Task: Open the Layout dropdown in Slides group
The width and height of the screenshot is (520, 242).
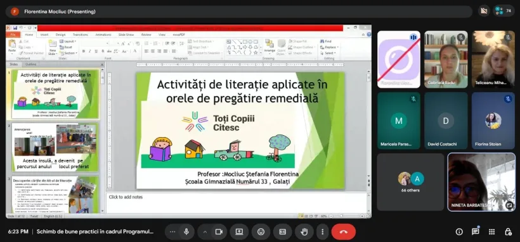Action: (x=68, y=41)
